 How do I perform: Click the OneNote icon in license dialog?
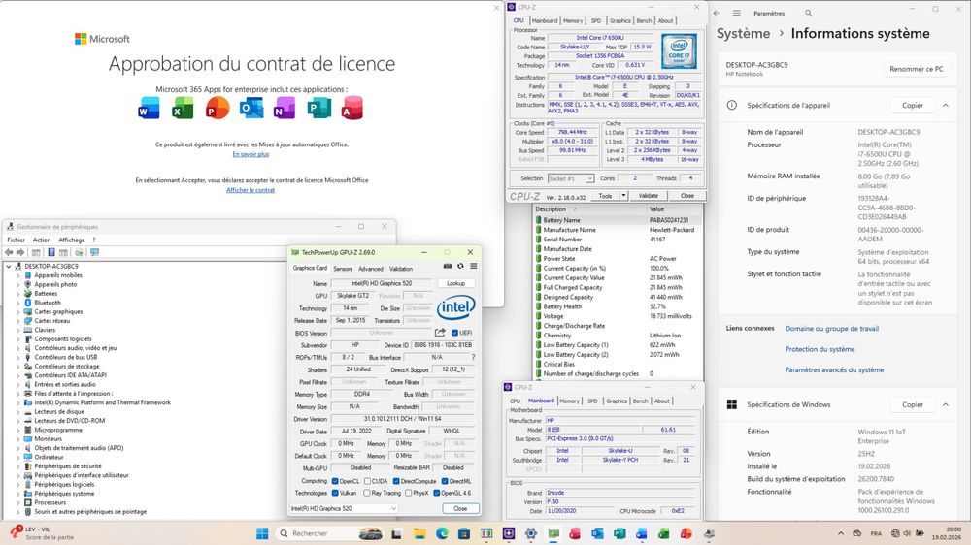(x=285, y=109)
